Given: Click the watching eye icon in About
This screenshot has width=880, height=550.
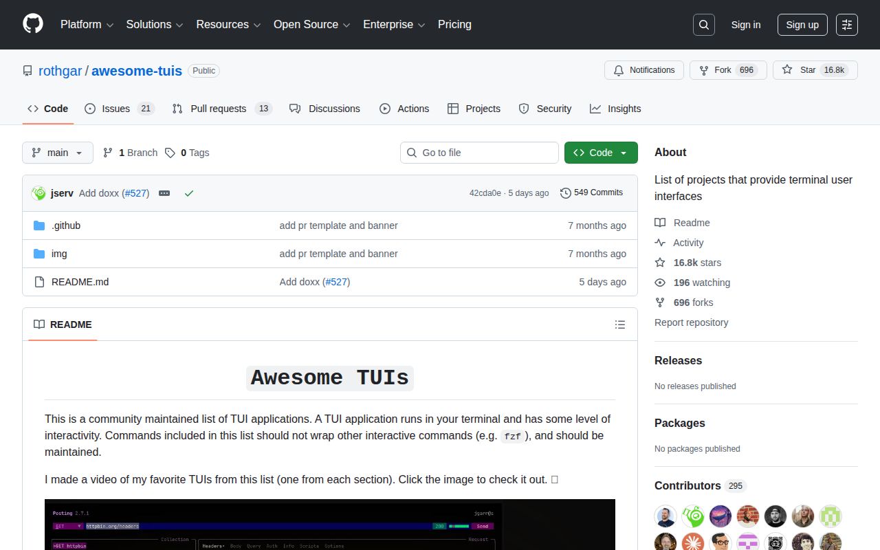Looking at the screenshot, I should [660, 283].
